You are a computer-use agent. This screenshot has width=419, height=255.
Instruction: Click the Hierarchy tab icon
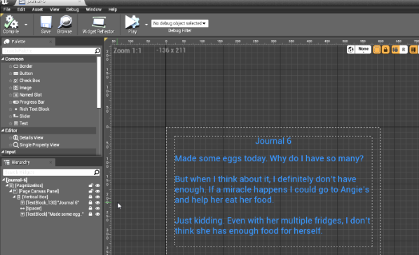pos(7,163)
